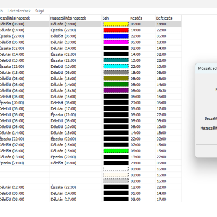Select the yellow color swatch
The image size is (217, 217).
[116, 24]
